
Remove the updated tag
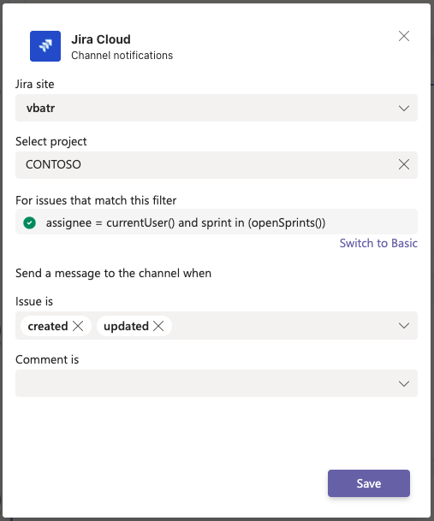coord(158,326)
